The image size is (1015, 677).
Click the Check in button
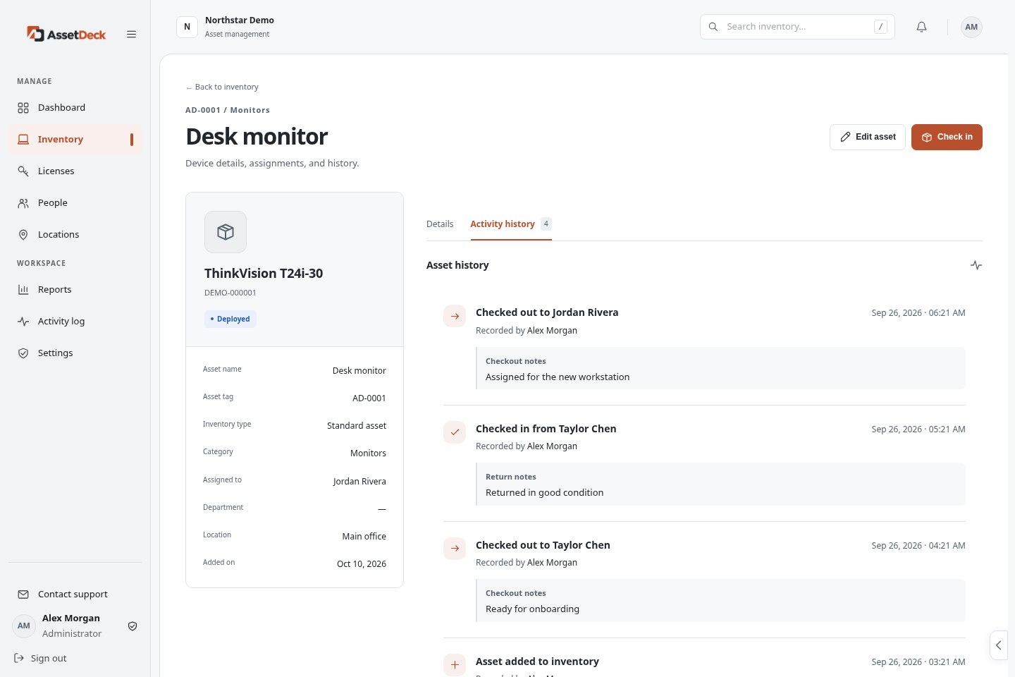[x=947, y=137]
